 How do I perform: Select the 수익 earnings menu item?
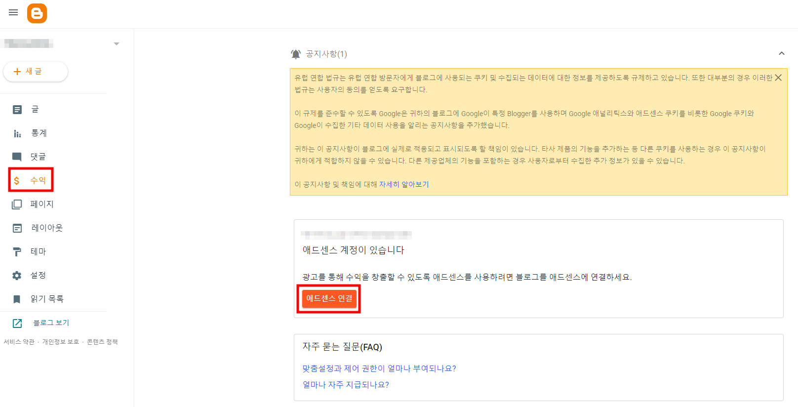31,180
